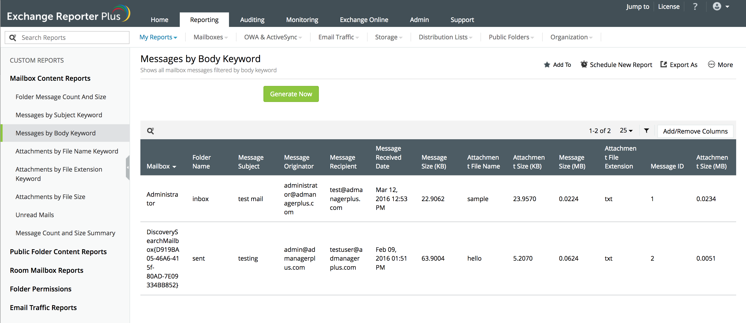Click the help question mark icon

[x=695, y=7]
